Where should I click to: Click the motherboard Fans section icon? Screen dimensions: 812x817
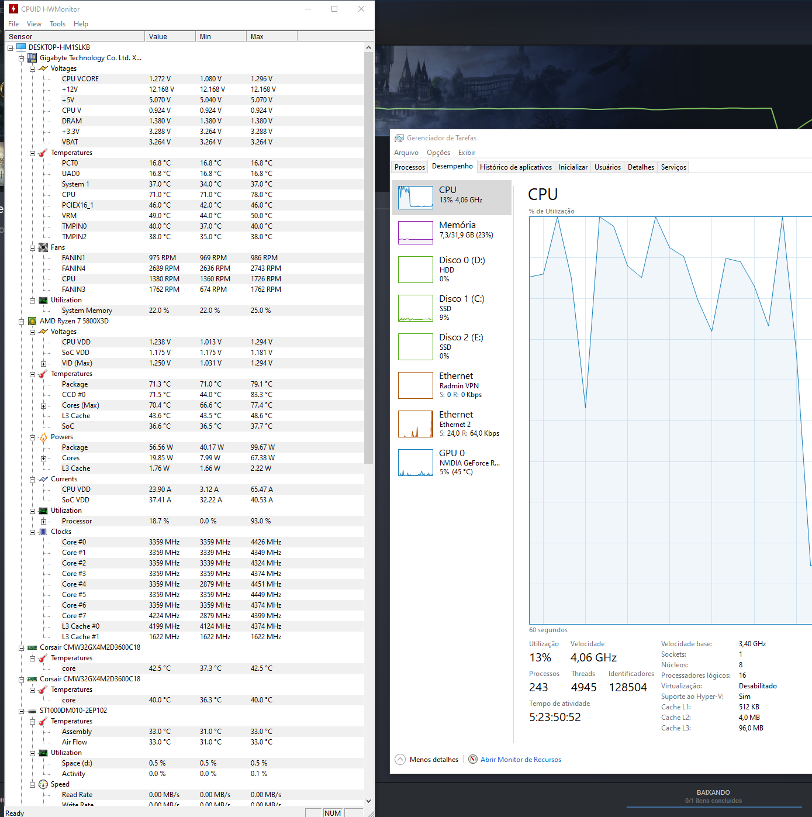pyautogui.click(x=43, y=247)
